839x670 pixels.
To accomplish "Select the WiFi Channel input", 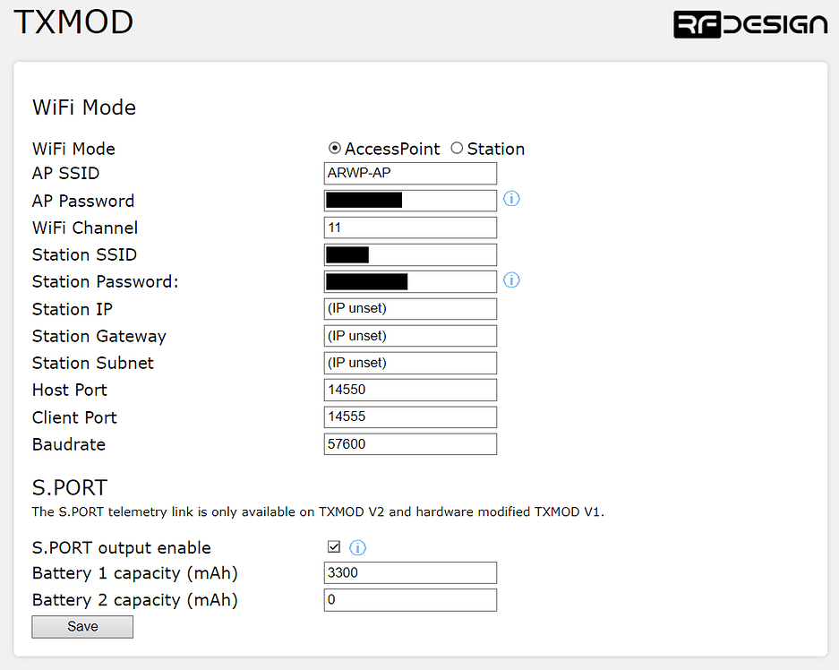I will click(410, 228).
